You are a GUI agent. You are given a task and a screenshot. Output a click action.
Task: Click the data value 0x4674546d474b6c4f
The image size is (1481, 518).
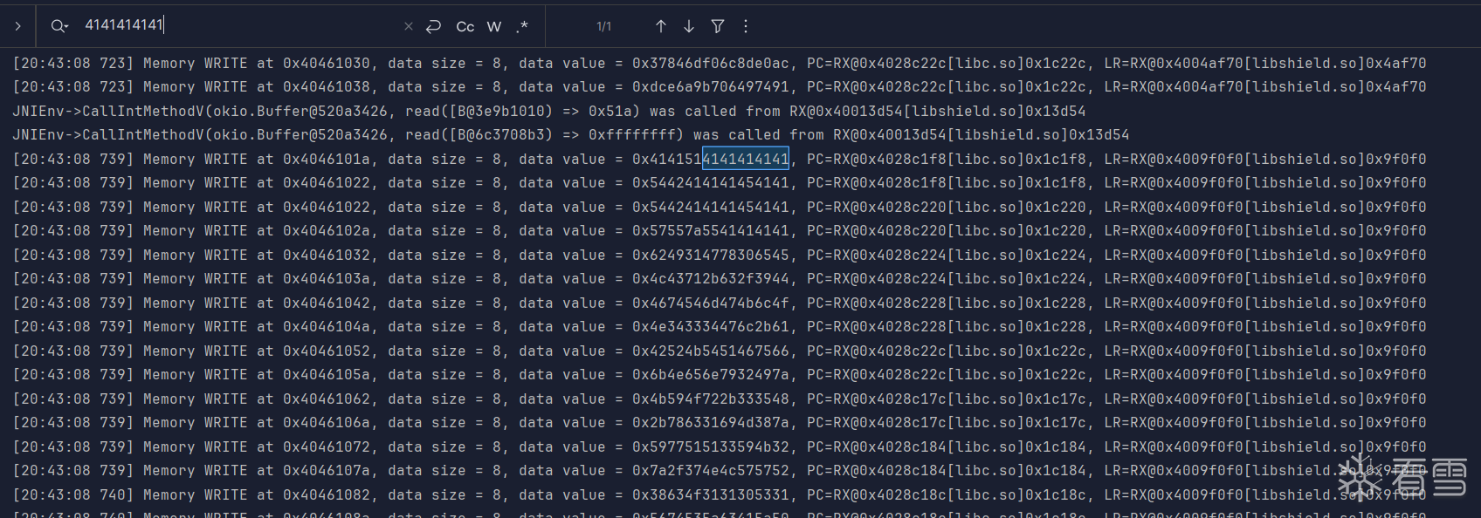click(x=711, y=303)
